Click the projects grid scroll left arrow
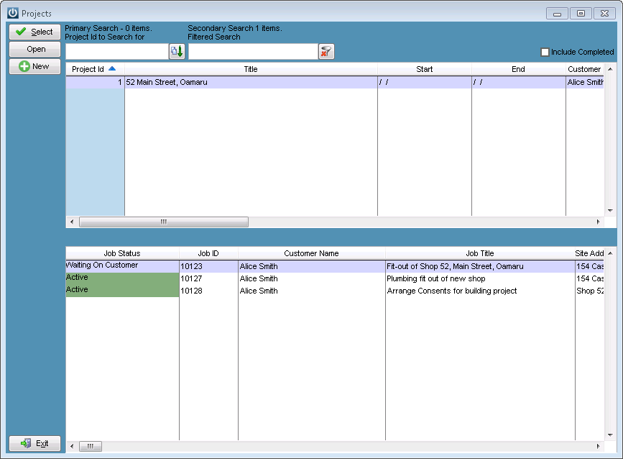This screenshot has height=459, width=623. point(72,222)
